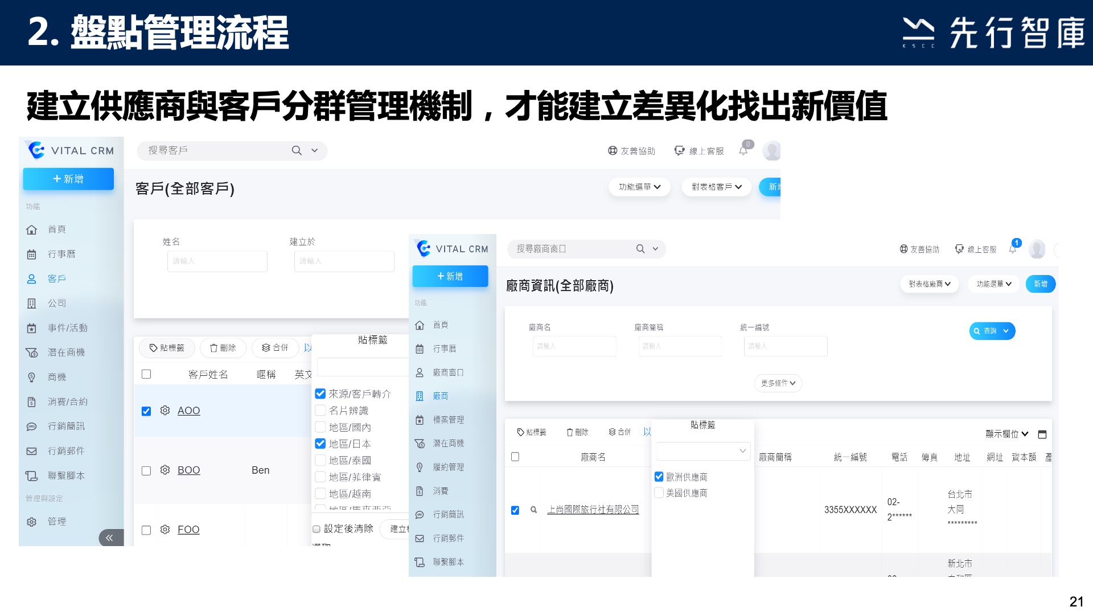Screen dimensions: 1093x615
Task: Open the 功能選單 dropdown on the customer page
Action: (639, 187)
